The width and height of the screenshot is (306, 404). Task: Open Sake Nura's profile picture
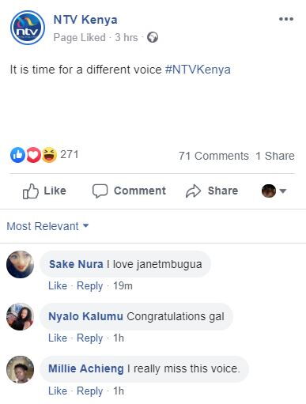[x=20, y=264]
